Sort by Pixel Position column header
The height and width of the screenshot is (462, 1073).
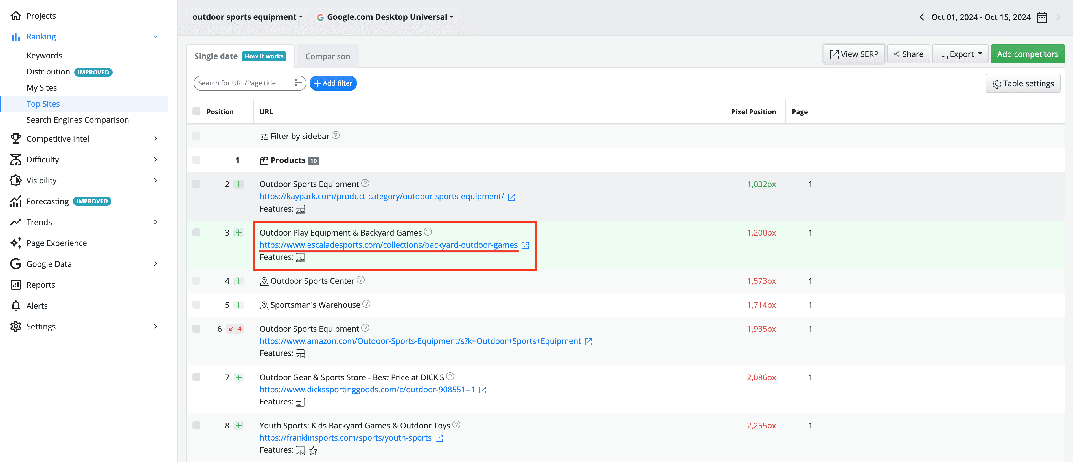click(x=753, y=111)
